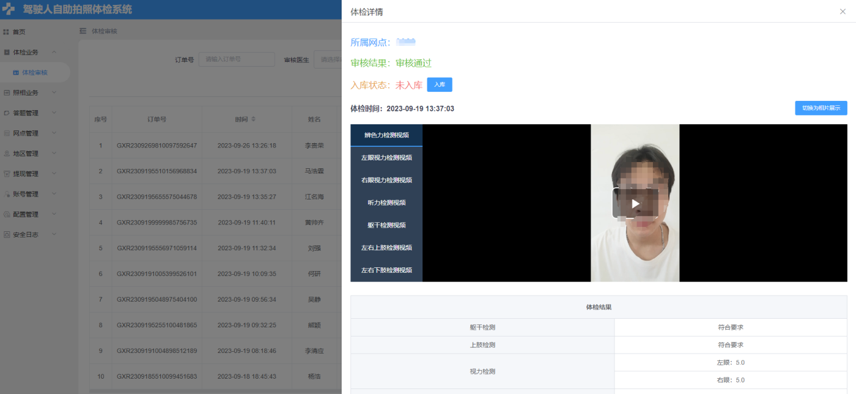Click the 安全日志 sidebar icon

[x=7, y=234]
